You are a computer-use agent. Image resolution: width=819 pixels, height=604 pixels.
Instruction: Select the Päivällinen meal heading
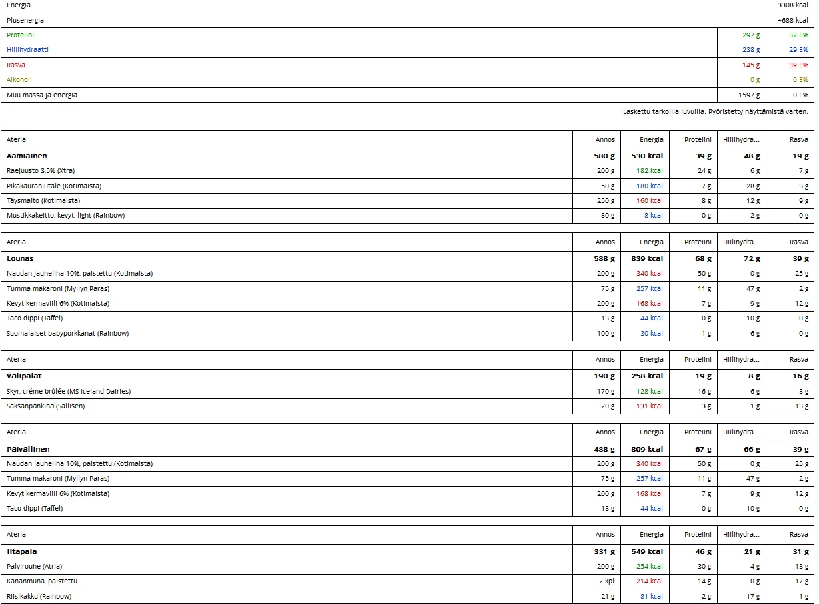click(28, 449)
